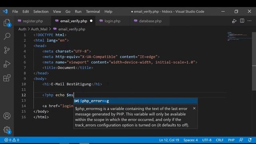The image size is (256, 144).
Task: Open the Go menu
Action: pyautogui.click(x=68, y=12)
